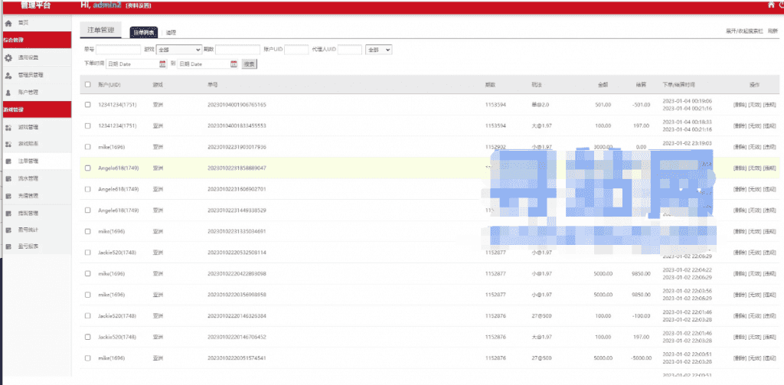Open calendar picker for end date
This screenshot has width=784, height=385.
[234, 64]
